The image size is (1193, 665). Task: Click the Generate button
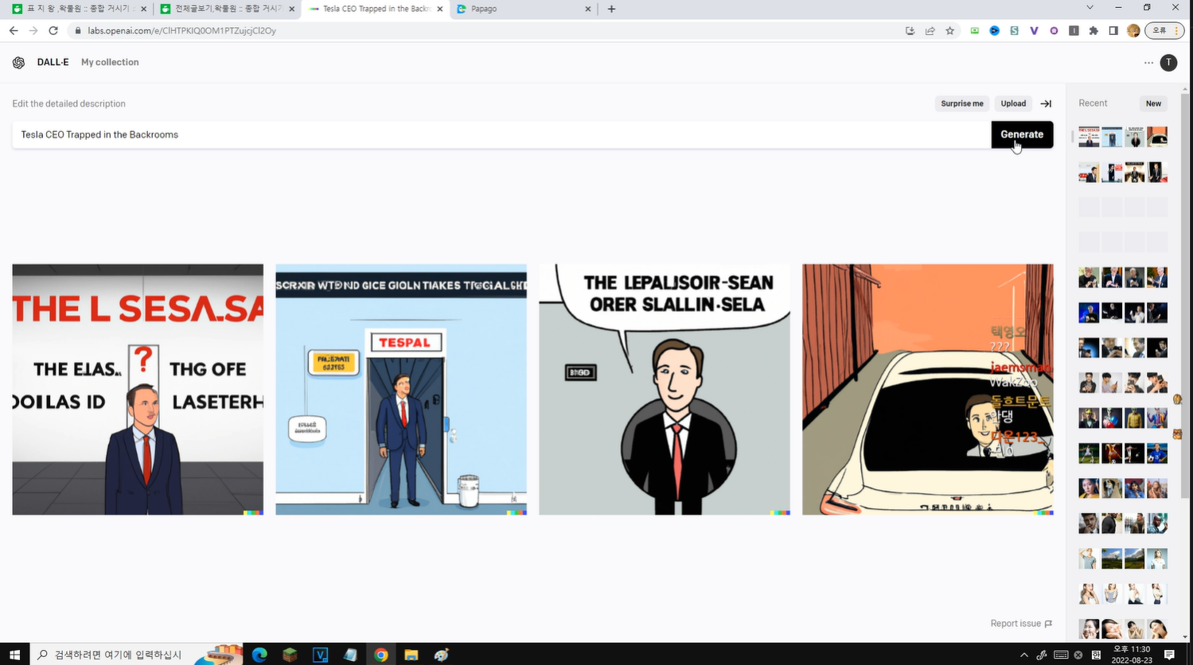point(1022,134)
